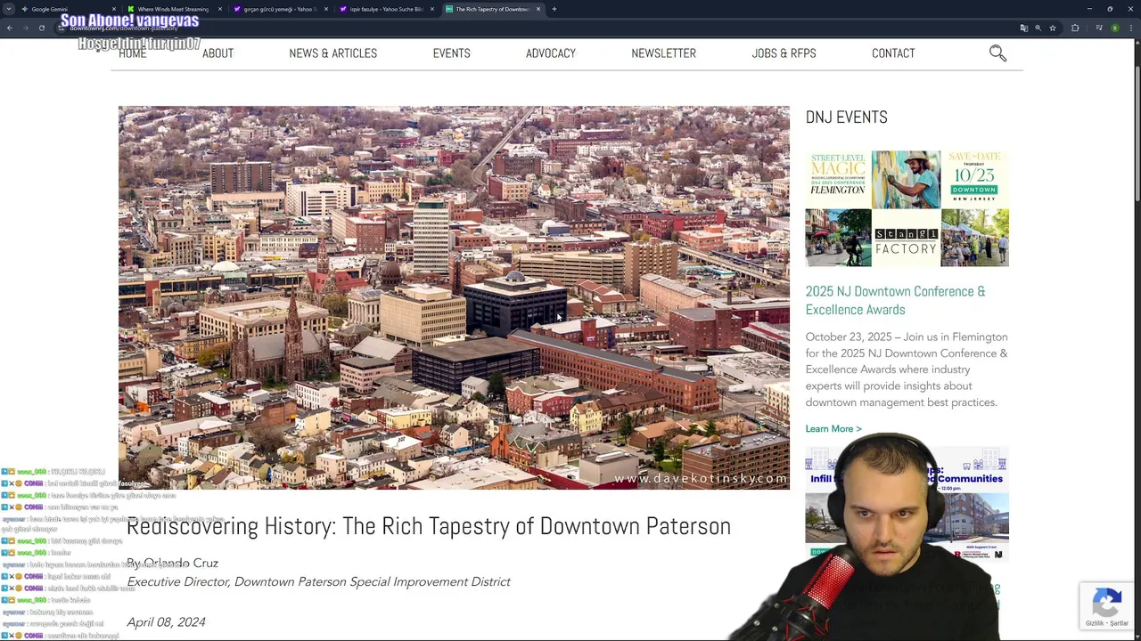Screen dimensions: 1141x641
Task: Open the Chrome three-dot menu
Action: (x=1131, y=28)
